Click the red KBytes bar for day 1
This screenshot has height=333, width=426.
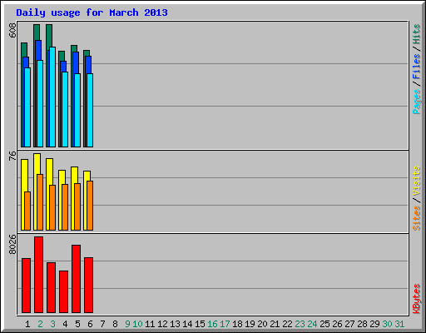(x=26, y=286)
